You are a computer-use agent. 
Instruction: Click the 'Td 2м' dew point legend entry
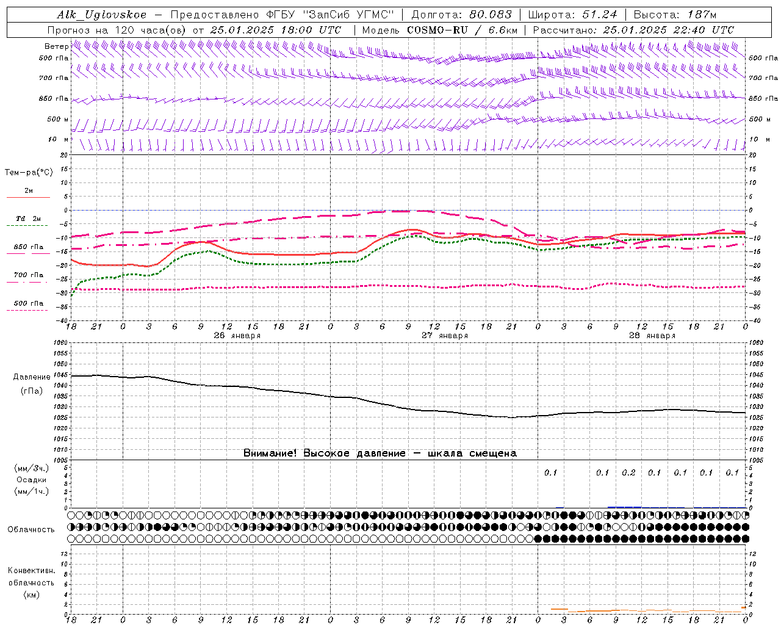pos(29,219)
